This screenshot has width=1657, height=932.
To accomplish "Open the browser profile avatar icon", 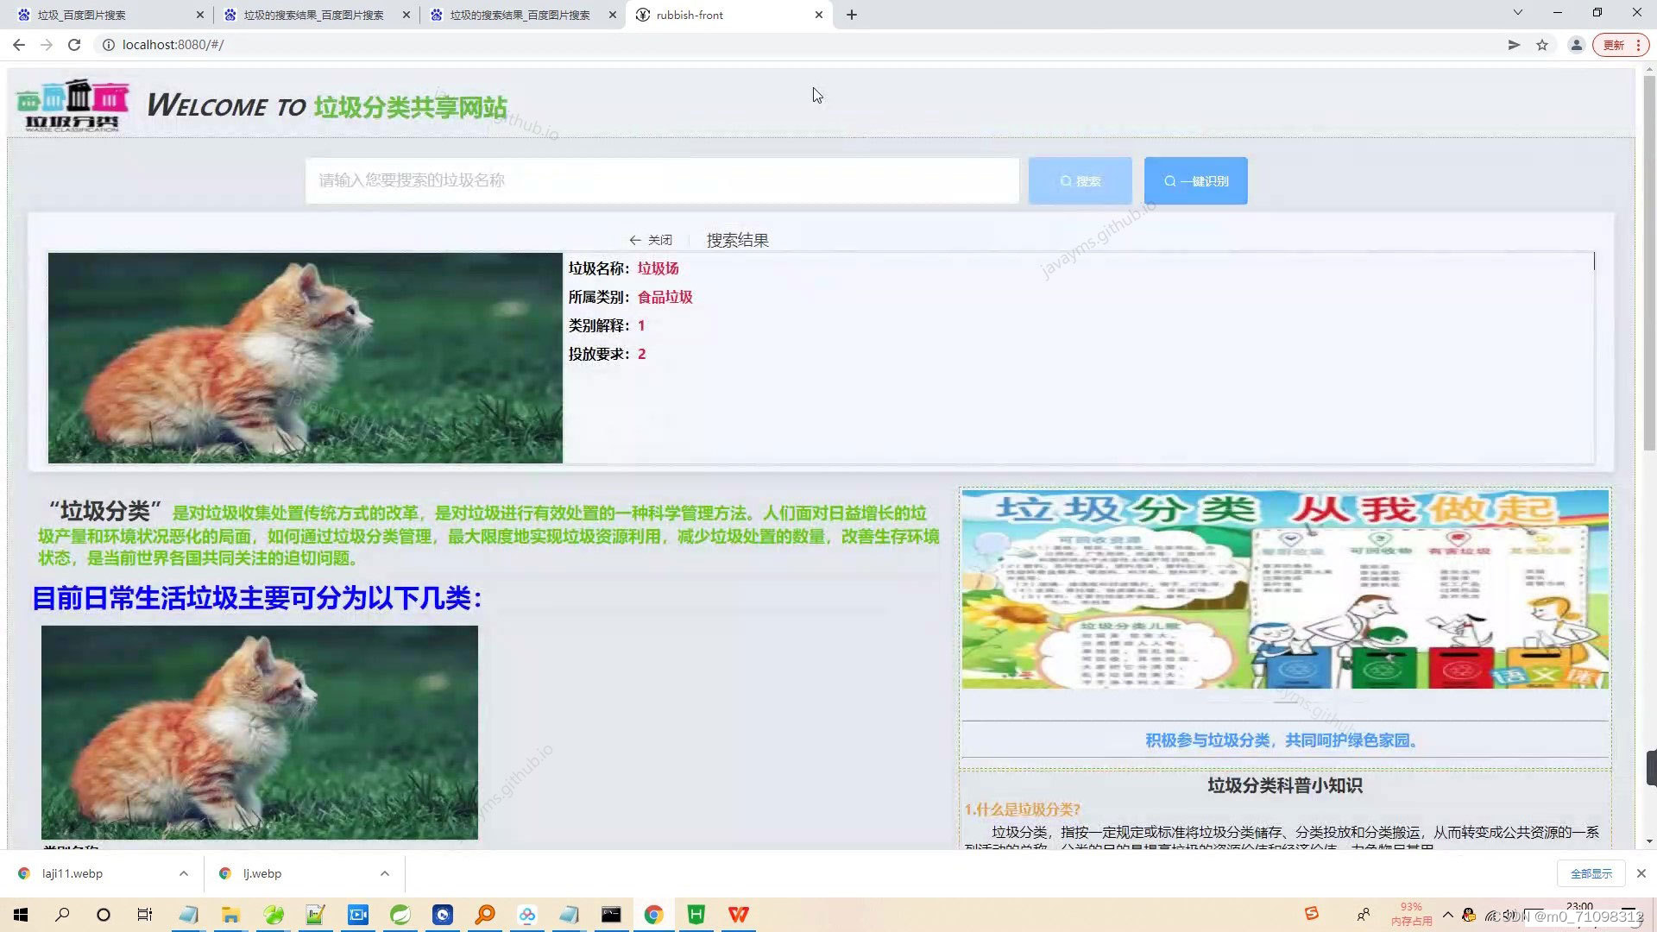I will pos(1576,45).
